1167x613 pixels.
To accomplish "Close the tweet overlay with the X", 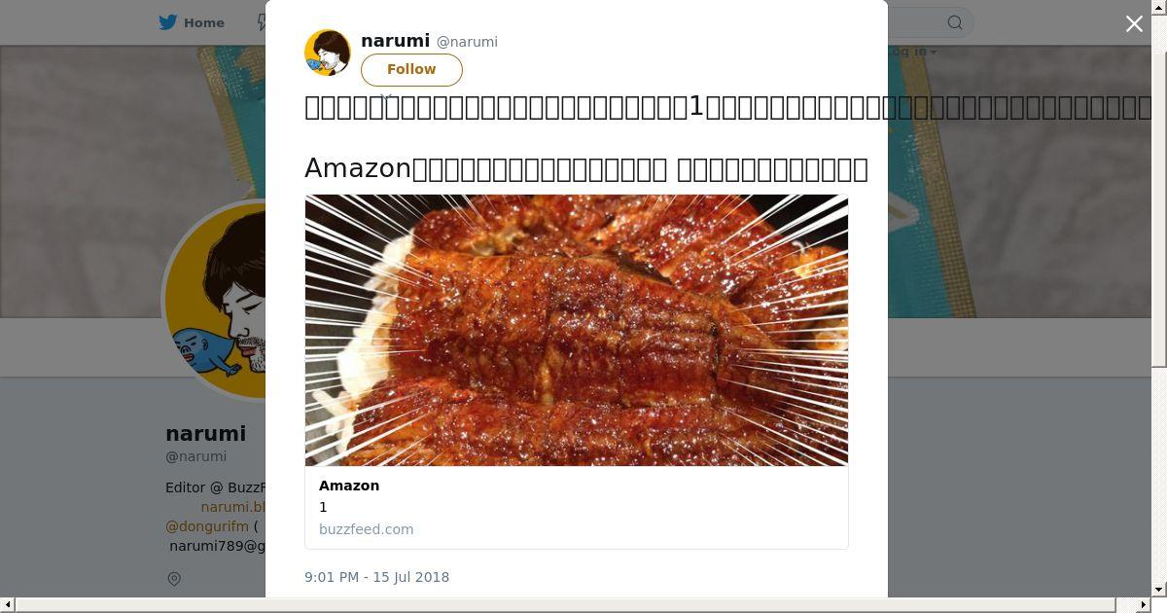I will click(x=1134, y=23).
